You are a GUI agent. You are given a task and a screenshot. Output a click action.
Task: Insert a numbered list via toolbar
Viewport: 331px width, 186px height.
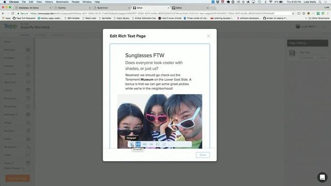click(x=164, y=144)
